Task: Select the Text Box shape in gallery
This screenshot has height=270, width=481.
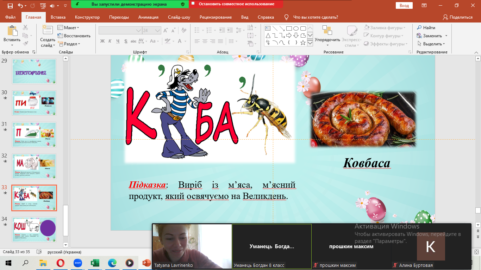Action: (x=268, y=28)
